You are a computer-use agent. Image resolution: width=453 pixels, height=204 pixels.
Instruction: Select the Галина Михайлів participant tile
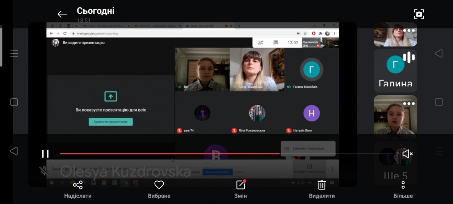(x=312, y=69)
